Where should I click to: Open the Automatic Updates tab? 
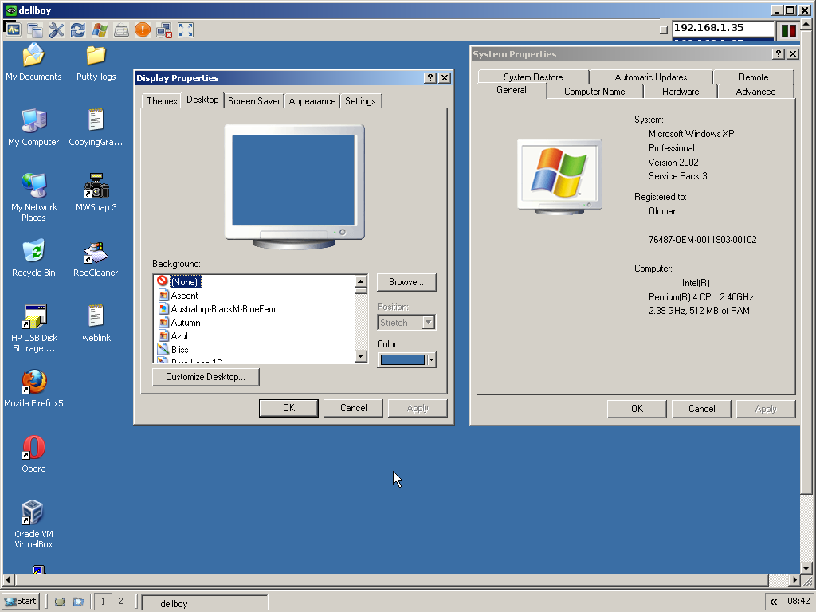click(650, 77)
